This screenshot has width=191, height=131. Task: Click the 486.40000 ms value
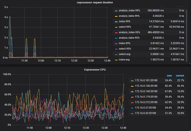156,32
